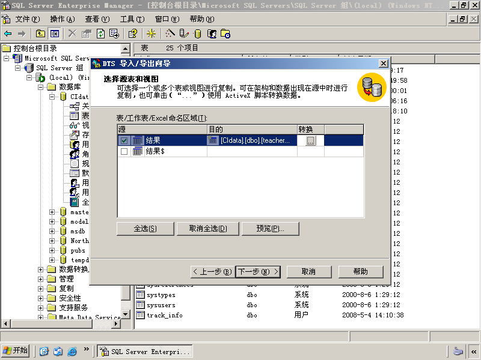Open the 文件(F) menu
This screenshot has height=360, width=481.
(28, 19)
